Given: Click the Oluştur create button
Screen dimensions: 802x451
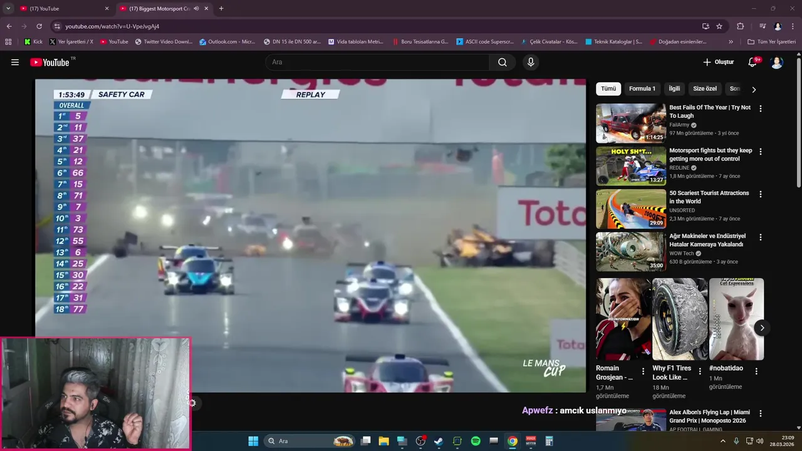Looking at the screenshot, I should [719, 62].
